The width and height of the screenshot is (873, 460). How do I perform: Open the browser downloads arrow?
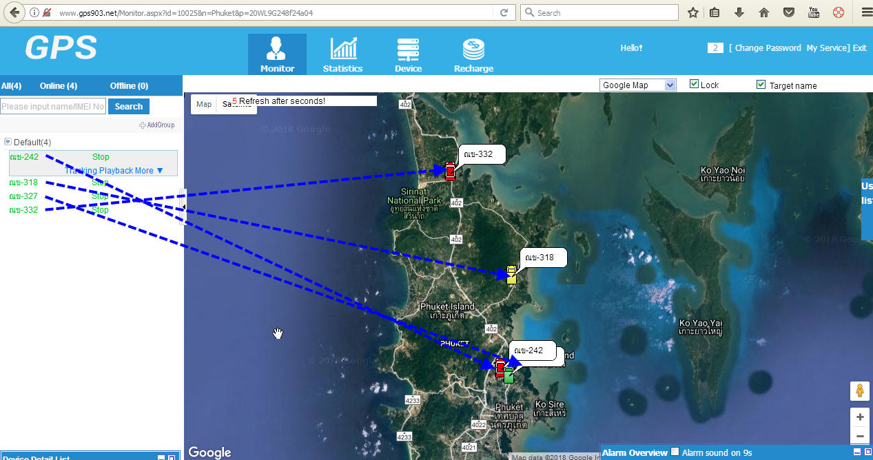tap(739, 12)
